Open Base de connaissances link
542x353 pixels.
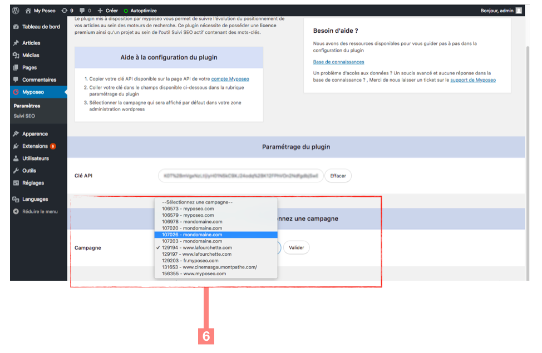click(338, 62)
